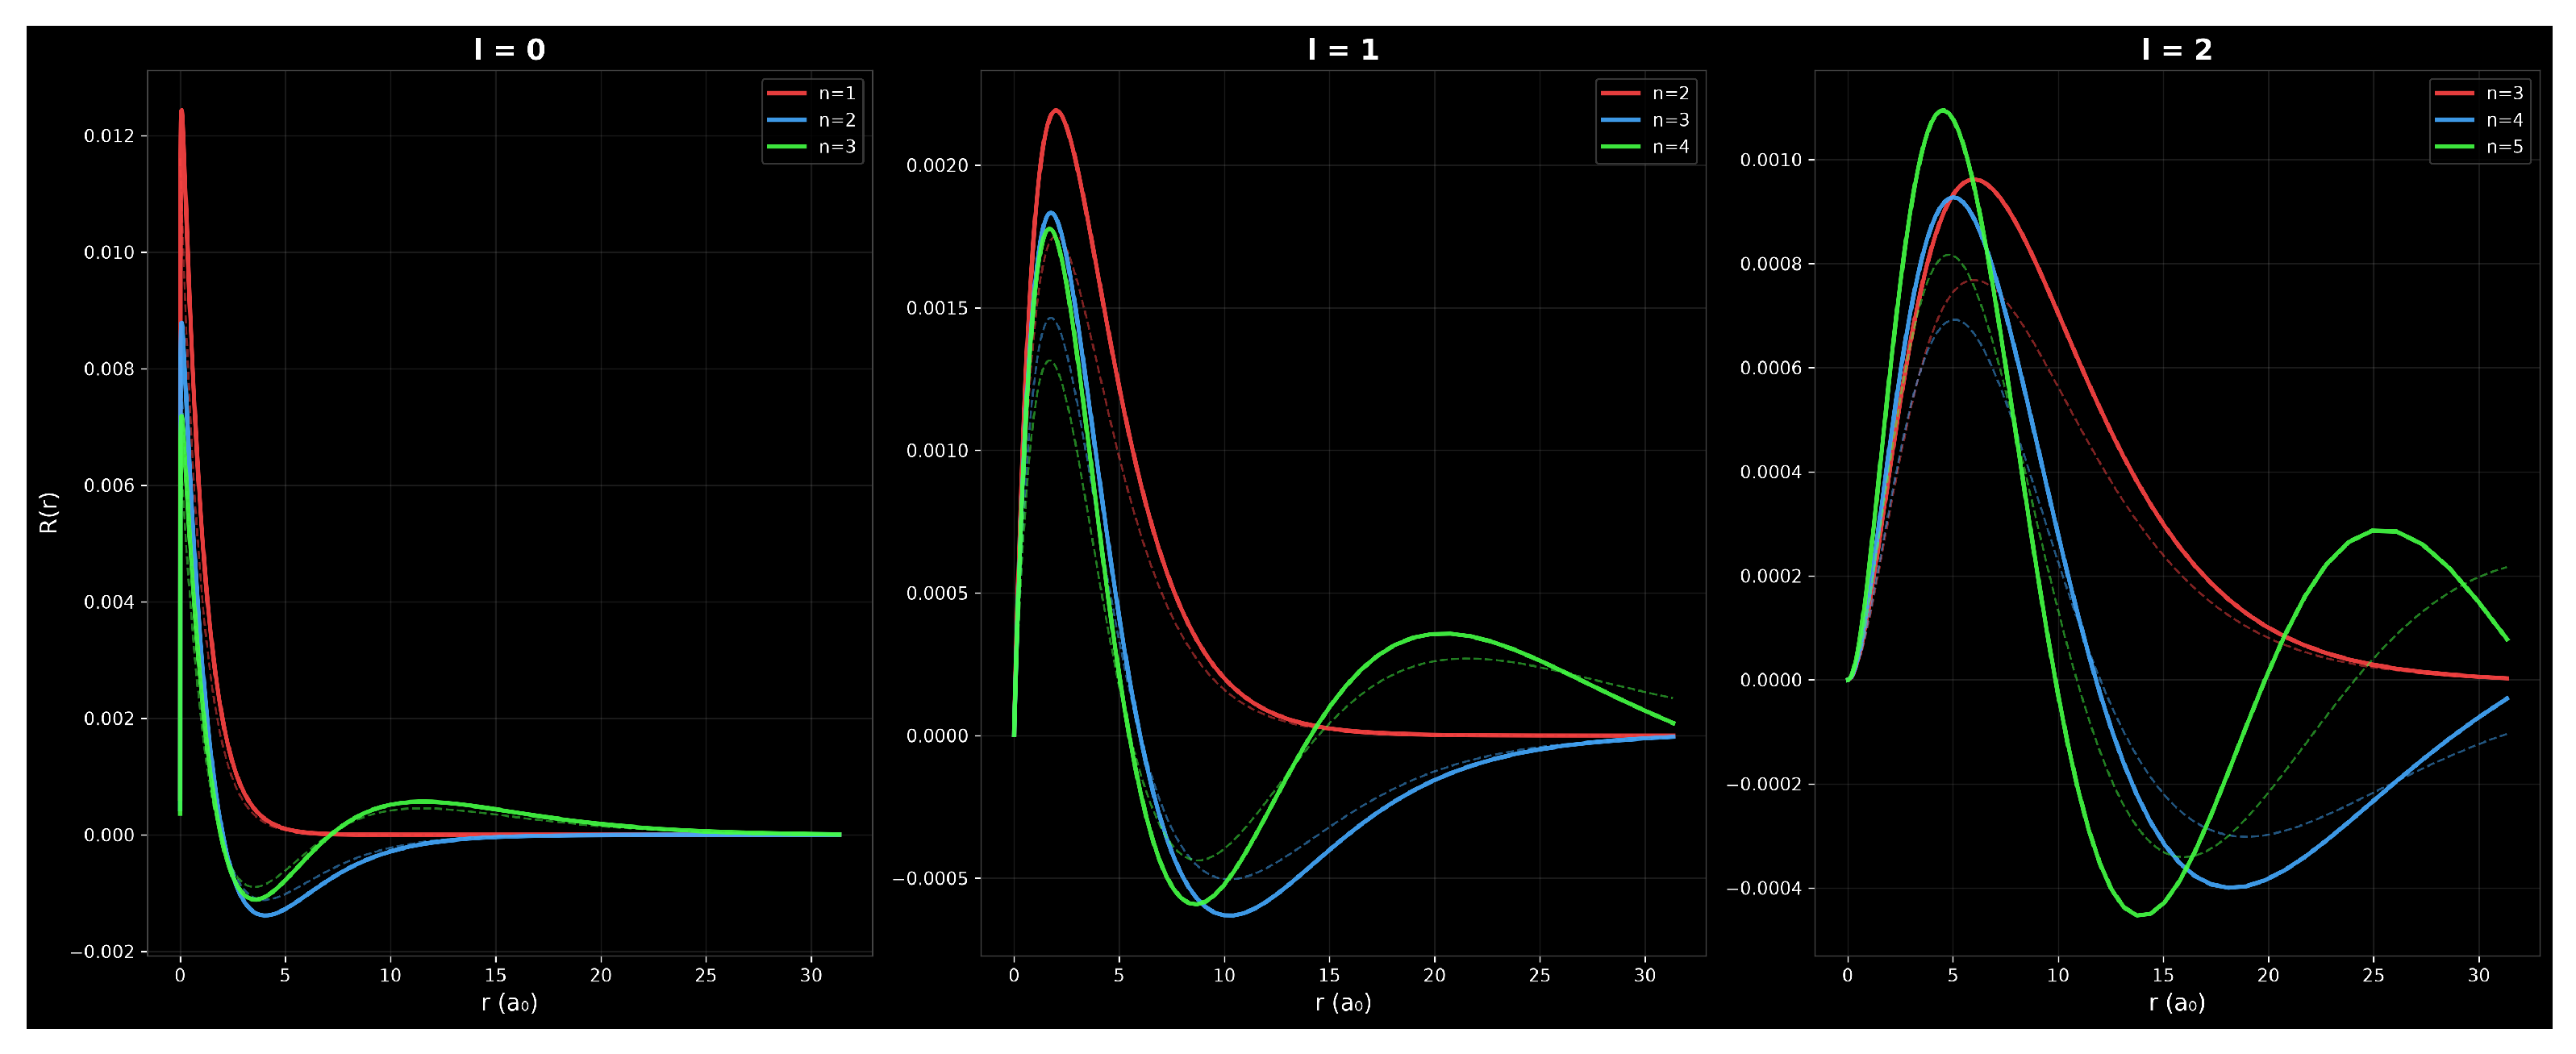
Task: Click the n=5 legend entry in l = 2 plot
Action: point(2479,147)
